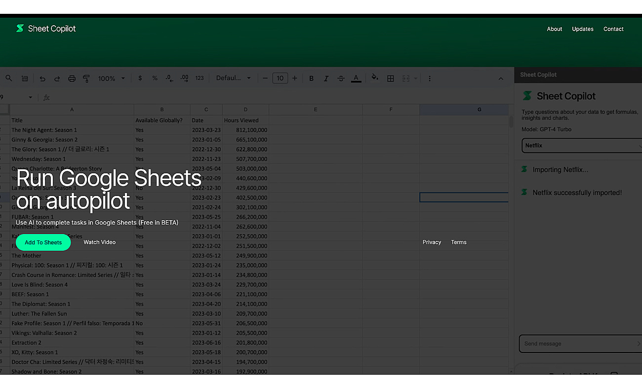
Task: Open the Contact page
Action: point(613,29)
